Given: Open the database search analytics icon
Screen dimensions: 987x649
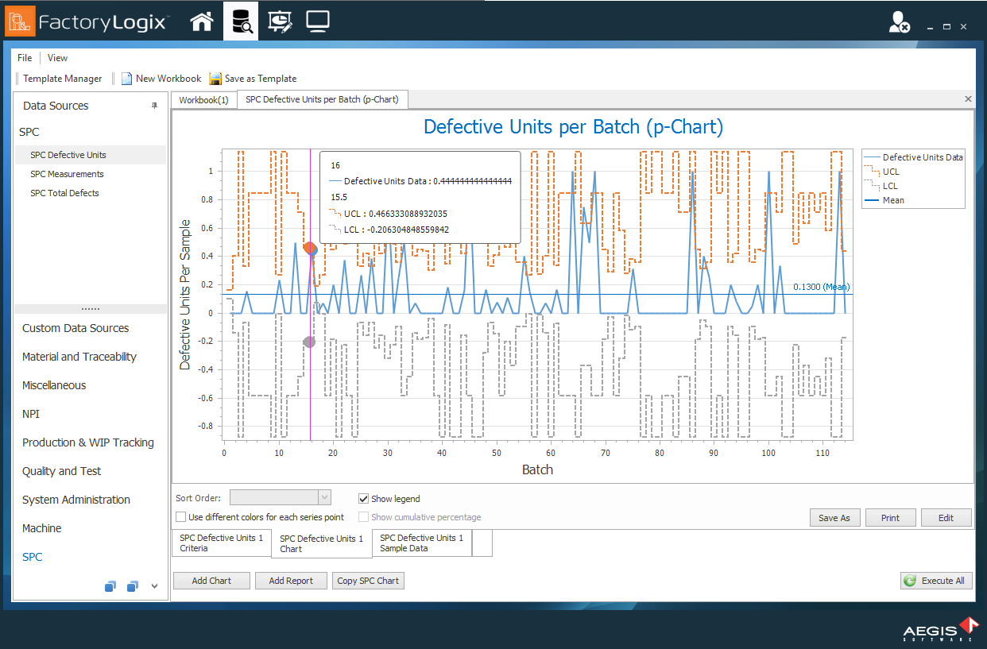Looking at the screenshot, I should pos(241,21).
